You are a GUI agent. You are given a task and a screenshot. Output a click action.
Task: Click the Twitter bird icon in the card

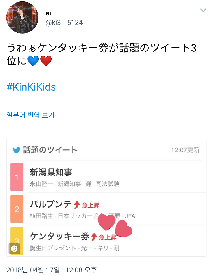pyautogui.click(x=16, y=150)
